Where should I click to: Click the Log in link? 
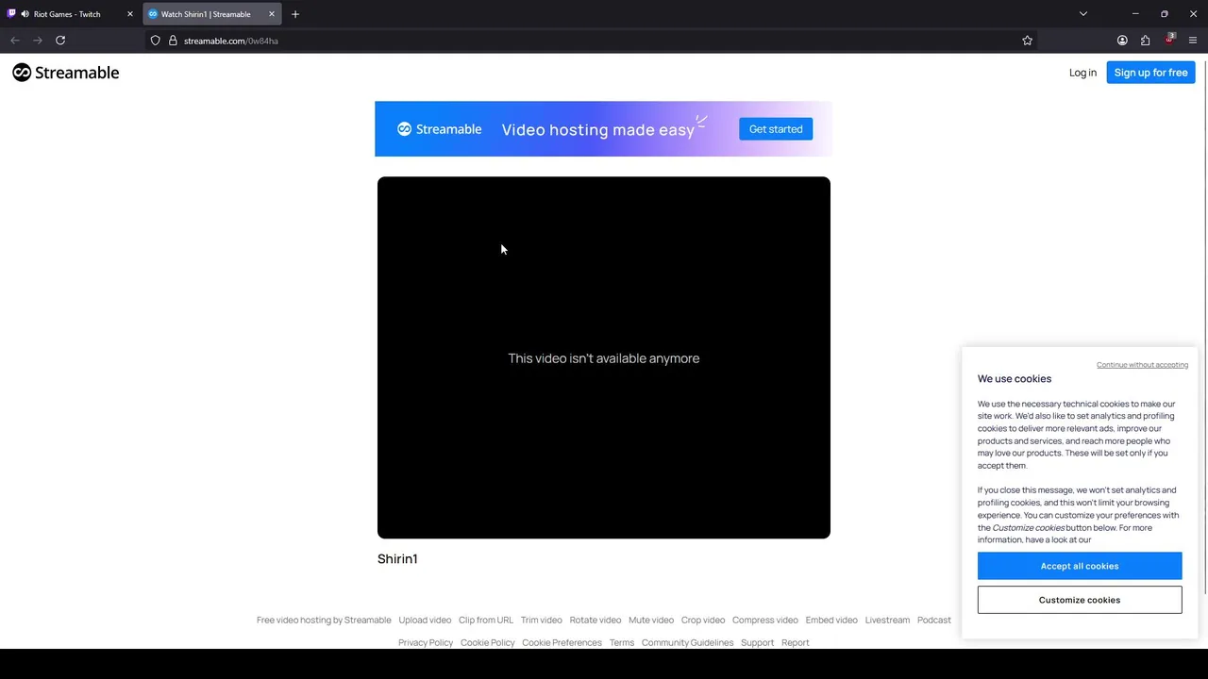1082,73
